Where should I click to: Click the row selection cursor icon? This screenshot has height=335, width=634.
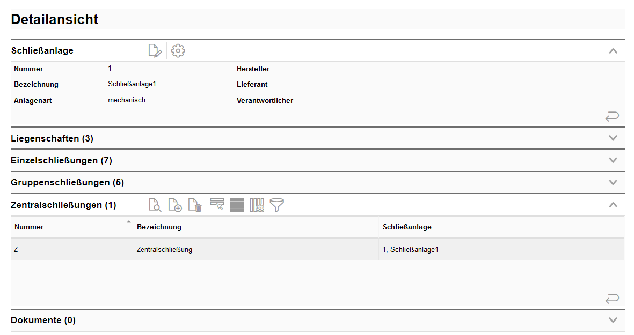(217, 205)
